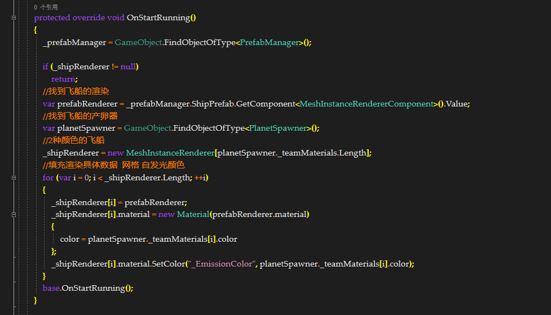This screenshot has height=315, width=551.
Task: Click the comment '//找到飞船的产卵器'
Action: (x=80, y=116)
